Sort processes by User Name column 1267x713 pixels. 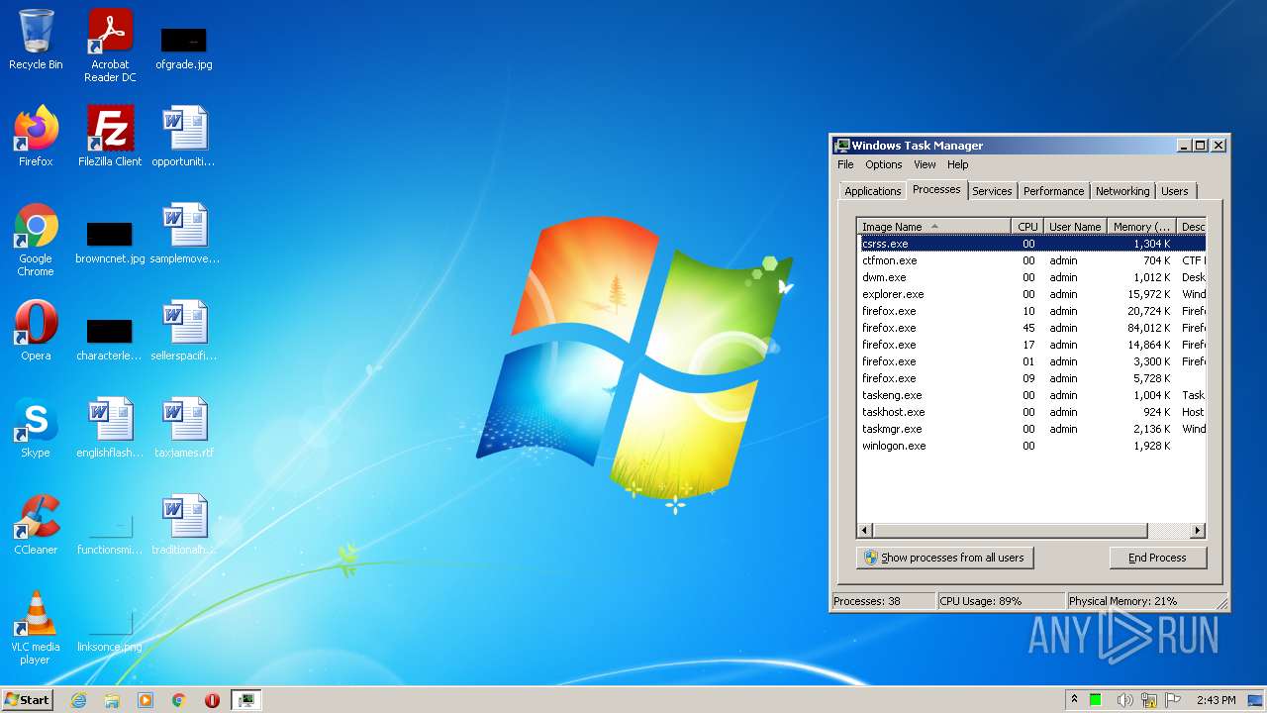pos(1075,227)
